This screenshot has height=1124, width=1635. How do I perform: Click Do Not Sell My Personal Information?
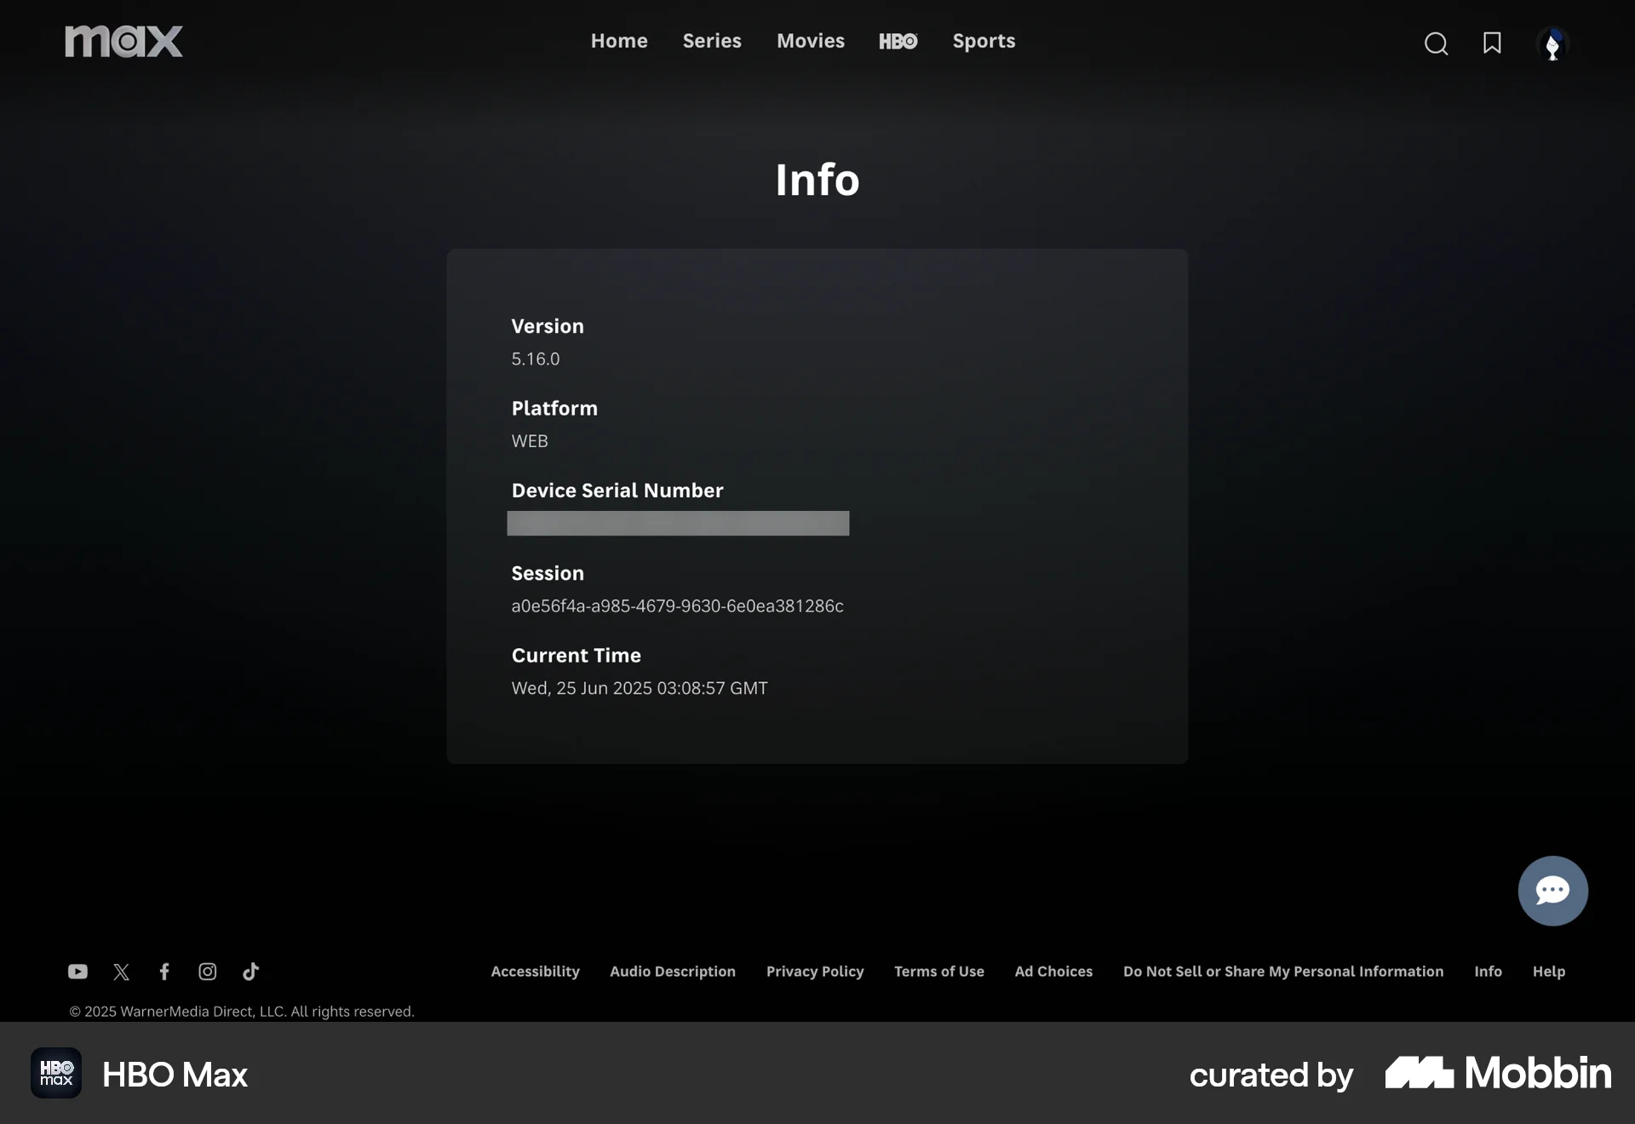tap(1282, 972)
